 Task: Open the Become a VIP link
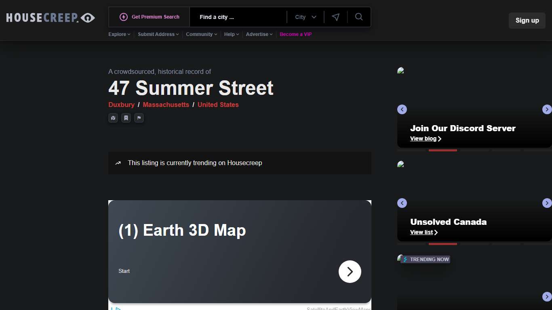295,34
